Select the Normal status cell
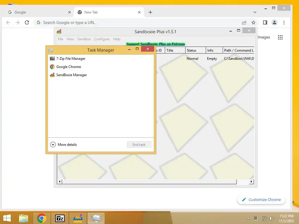 (x=192, y=59)
